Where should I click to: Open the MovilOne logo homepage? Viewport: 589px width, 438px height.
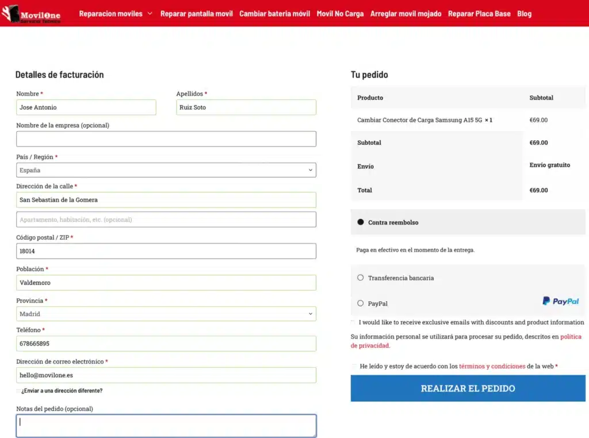31,14
